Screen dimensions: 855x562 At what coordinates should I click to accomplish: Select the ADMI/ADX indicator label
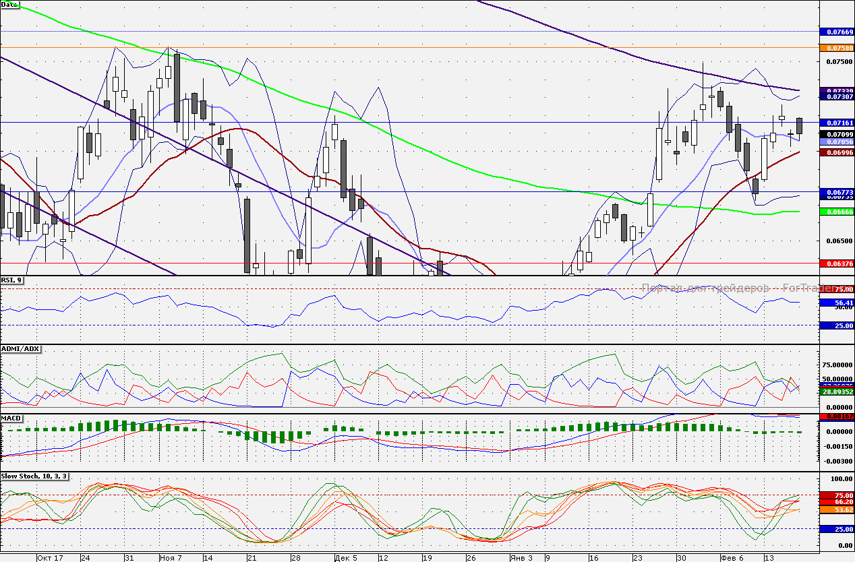(x=21, y=348)
